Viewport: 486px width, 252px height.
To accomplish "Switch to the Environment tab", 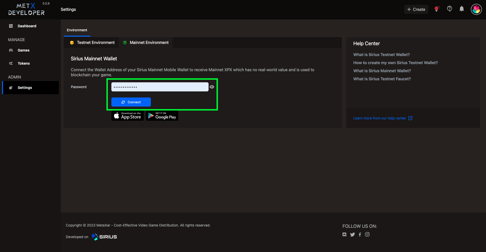I will (77, 30).
